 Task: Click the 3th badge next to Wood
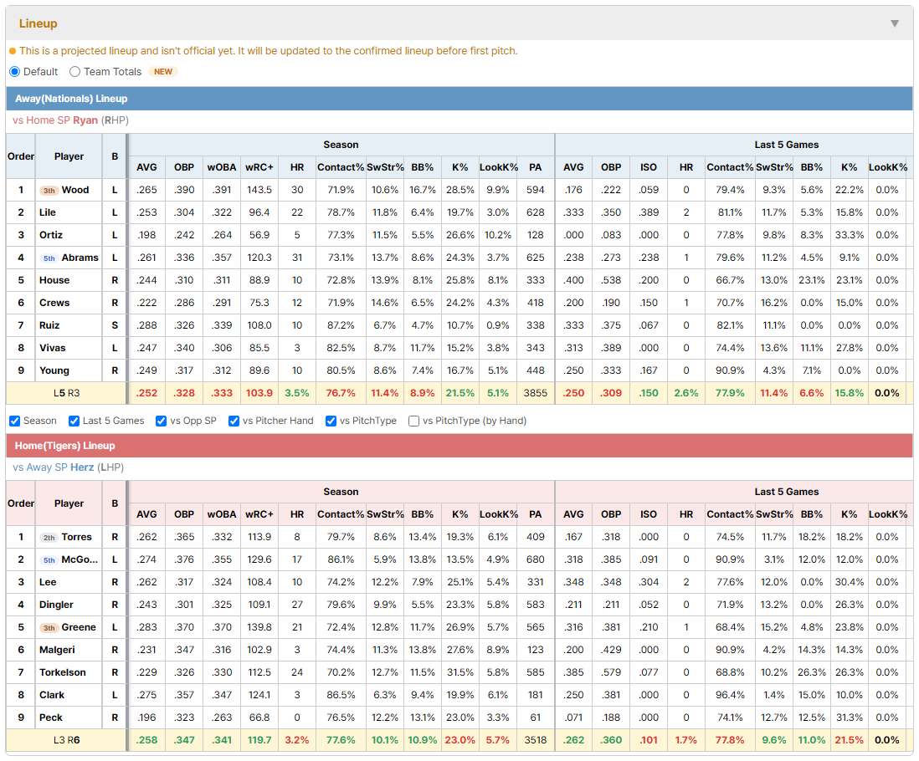[x=49, y=191]
